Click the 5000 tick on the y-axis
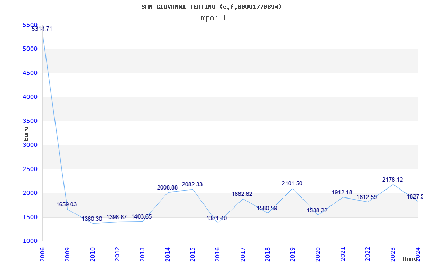 (30, 49)
